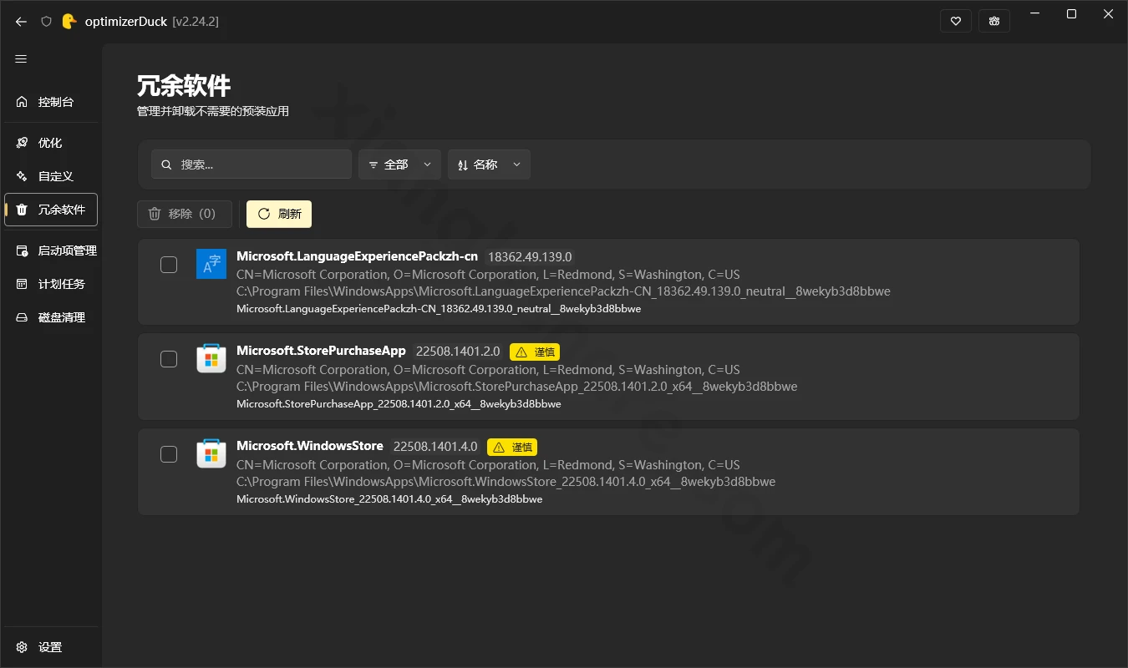Image resolution: width=1128 pixels, height=668 pixels.
Task: Check the Microsoft.WindowsStore checkbox
Action: pos(169,454)
